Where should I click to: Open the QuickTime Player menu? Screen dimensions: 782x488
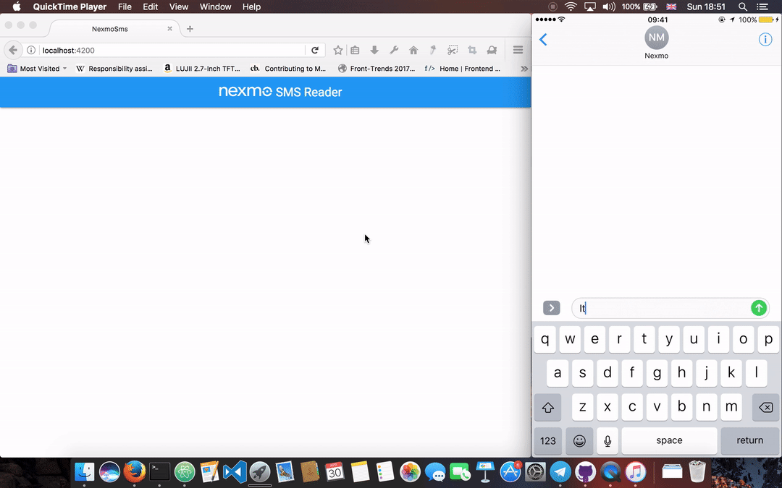tap(70, 7)
